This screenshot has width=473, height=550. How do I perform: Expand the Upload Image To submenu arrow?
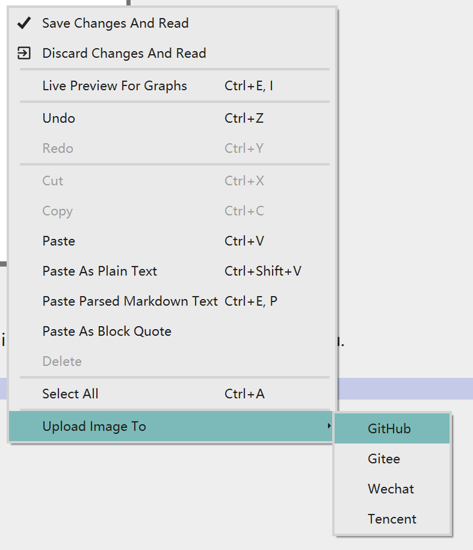[329, 426]
